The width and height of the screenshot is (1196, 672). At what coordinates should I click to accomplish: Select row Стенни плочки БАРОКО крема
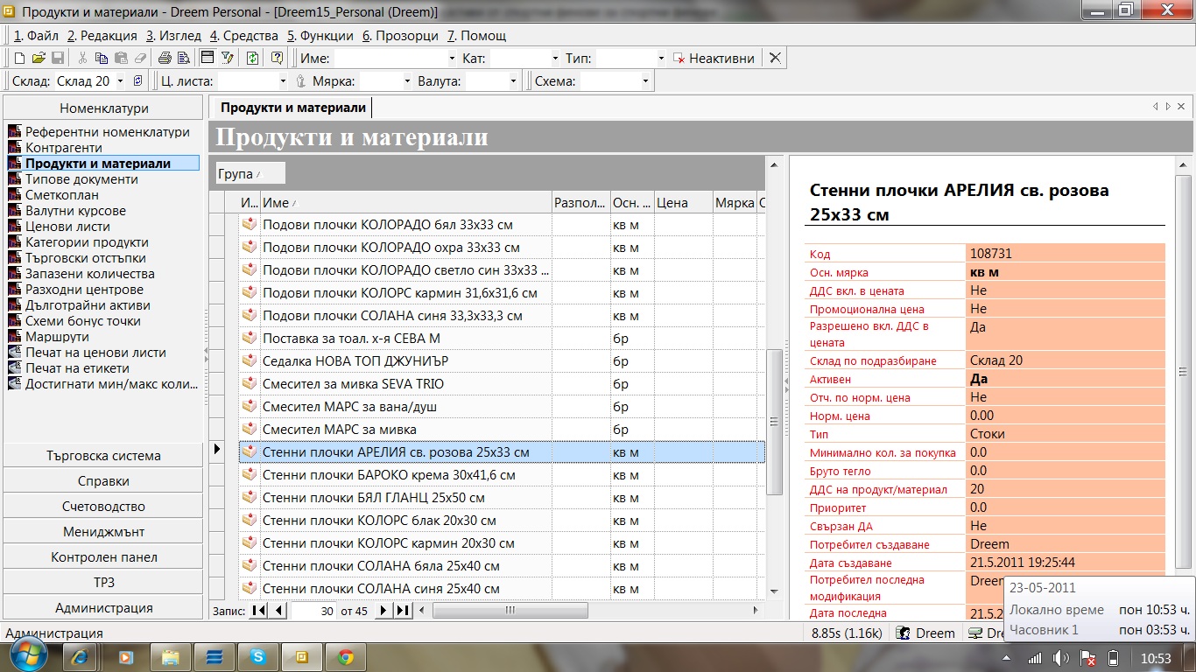pos(389,475)
